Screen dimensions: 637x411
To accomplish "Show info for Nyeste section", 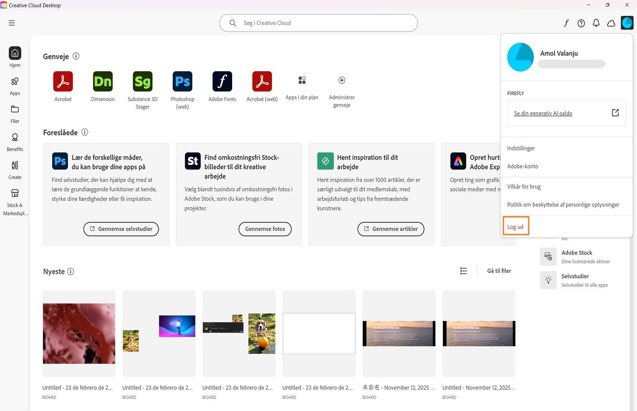I will click(70, 271).
